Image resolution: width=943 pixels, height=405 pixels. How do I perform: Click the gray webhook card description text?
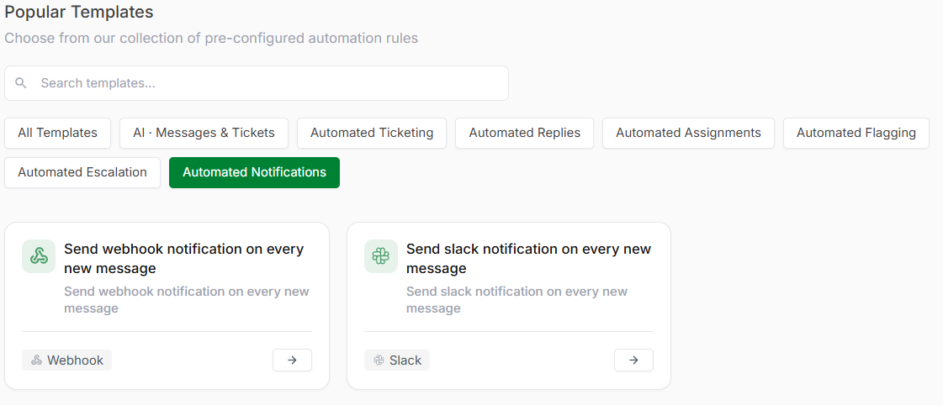point(187,300)
